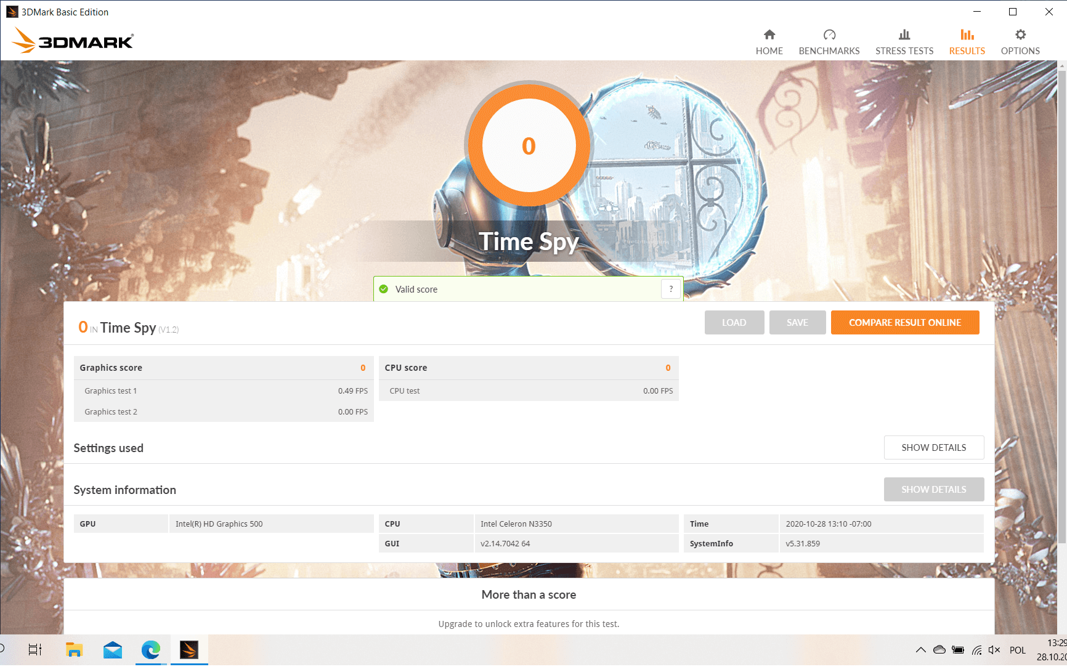Launch Microsoft Edge from taskbar
Image resolution: width=1067 pixels, height=672 pixels.
pyautogui.click(x=150, y=650)
